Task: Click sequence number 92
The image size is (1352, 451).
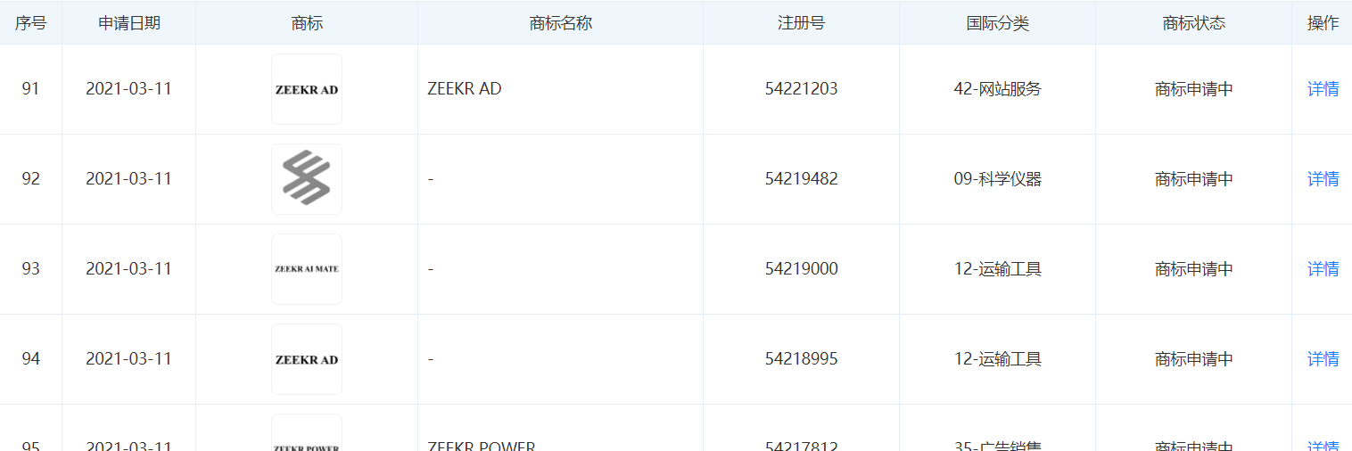Action: click(30, 179)
